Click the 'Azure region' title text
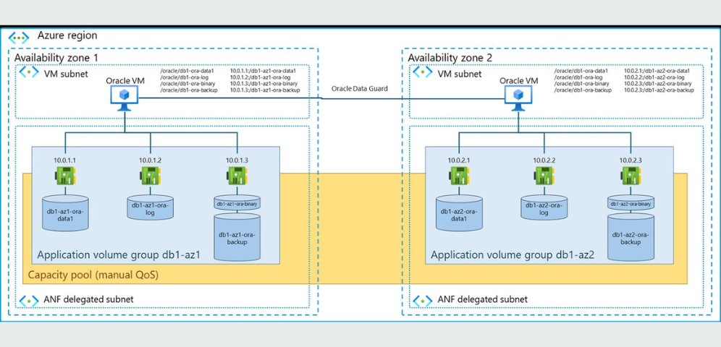 (67, 36)
